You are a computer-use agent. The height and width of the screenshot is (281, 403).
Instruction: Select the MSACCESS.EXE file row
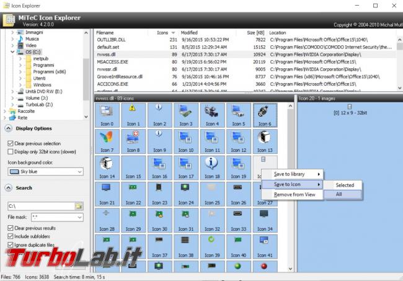(245, 62)
